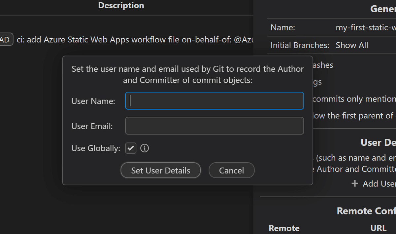
Task: Click the Description column header
Action: pyautogui.click(x=121, y=6)
